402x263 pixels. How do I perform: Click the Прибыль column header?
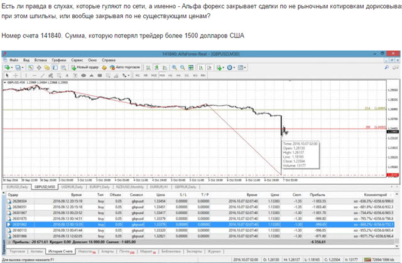(317, 195)
